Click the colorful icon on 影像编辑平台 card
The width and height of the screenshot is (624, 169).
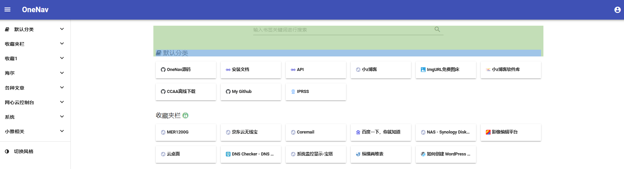pos(488,132)
